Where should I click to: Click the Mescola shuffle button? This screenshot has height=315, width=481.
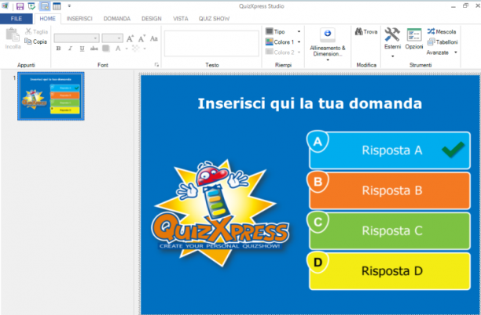(x=442, y=31)
